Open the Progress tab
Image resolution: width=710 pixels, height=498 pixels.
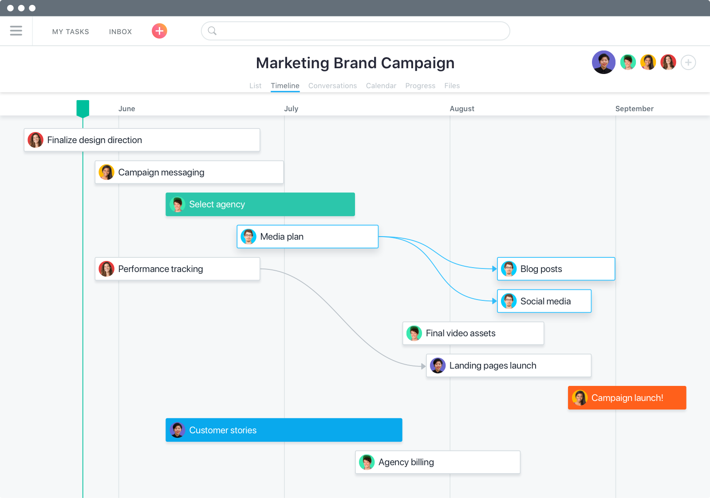[x=420, y=86]
